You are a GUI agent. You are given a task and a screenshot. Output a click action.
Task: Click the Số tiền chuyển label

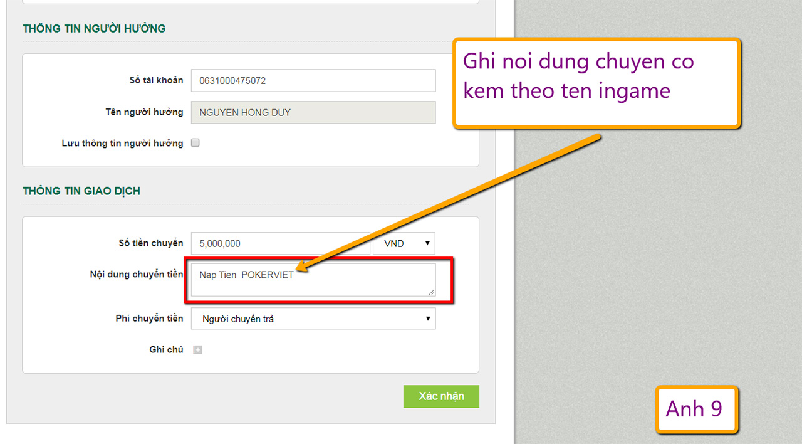[x=151, y=243]
